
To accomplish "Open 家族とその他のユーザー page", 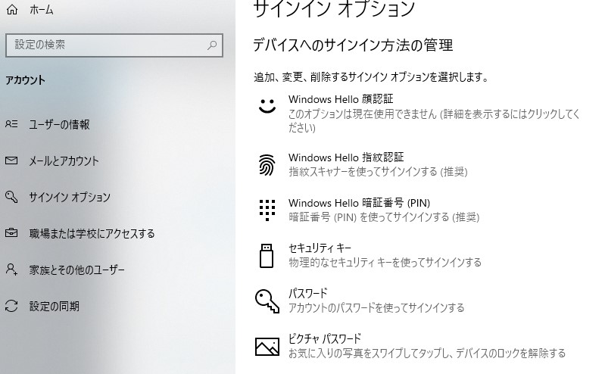I will pos(76,270).
